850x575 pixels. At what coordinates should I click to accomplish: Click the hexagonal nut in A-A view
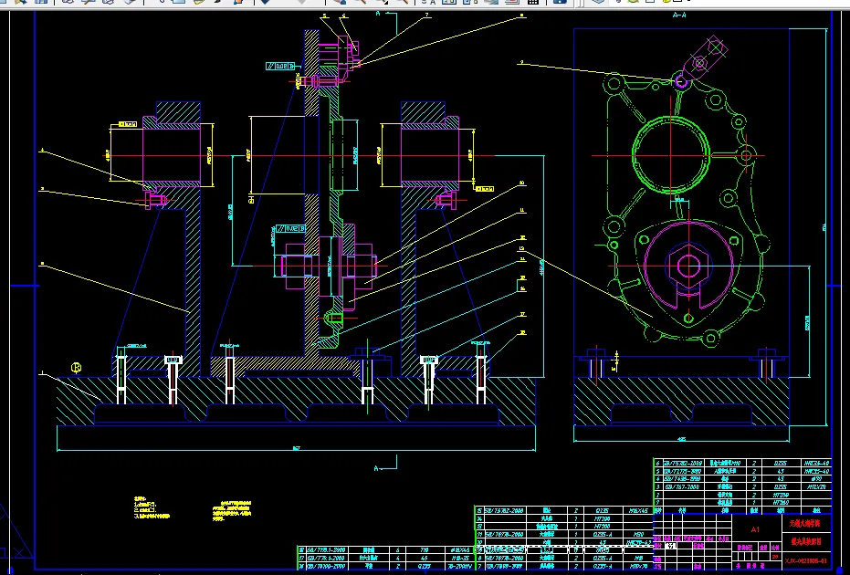(x=688, y=266)
